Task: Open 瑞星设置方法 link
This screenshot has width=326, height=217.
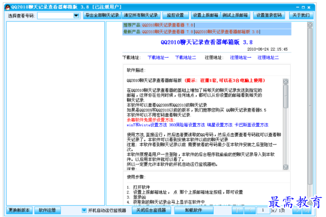Action: click(220, 125)
